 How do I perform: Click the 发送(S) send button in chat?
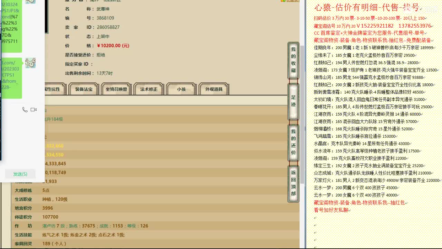pos(20,174)
